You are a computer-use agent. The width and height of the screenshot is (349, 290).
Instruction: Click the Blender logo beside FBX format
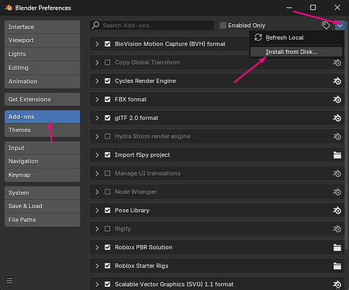click(337, 99)
